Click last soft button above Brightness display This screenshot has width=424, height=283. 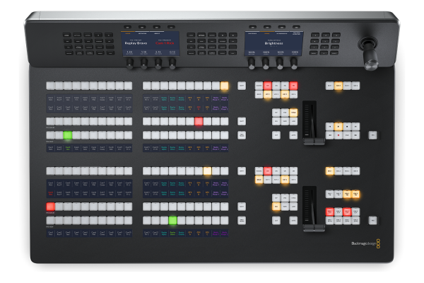(x=296, y=27)
